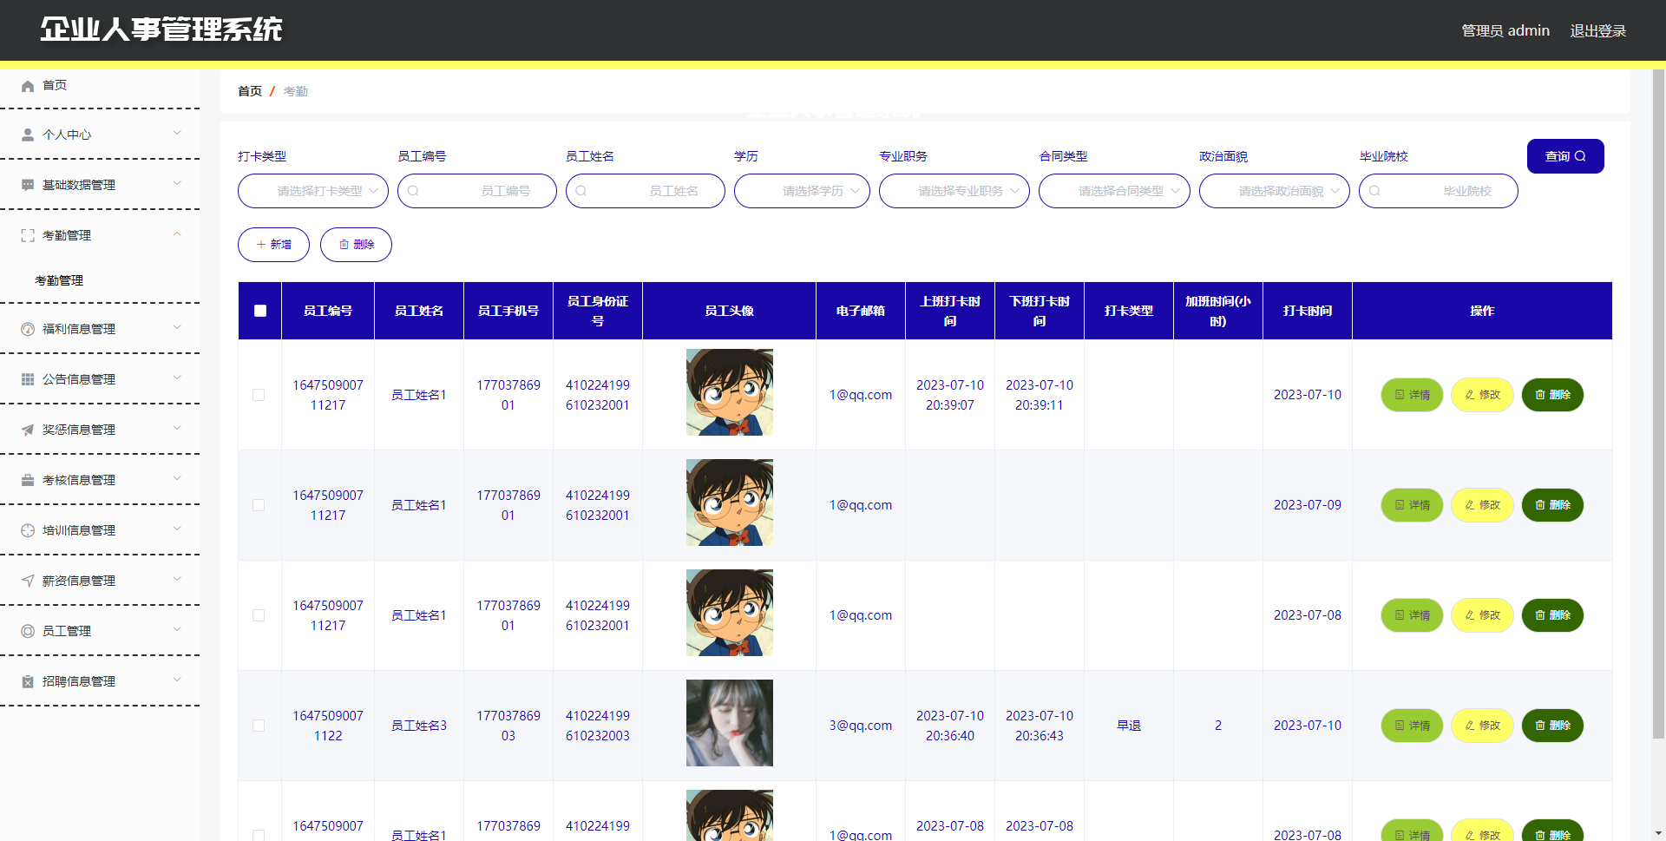Expand the 福利信息管理 sidebar menu
Viewport: 1666px width, 841px height.
[x=100, y=329]
